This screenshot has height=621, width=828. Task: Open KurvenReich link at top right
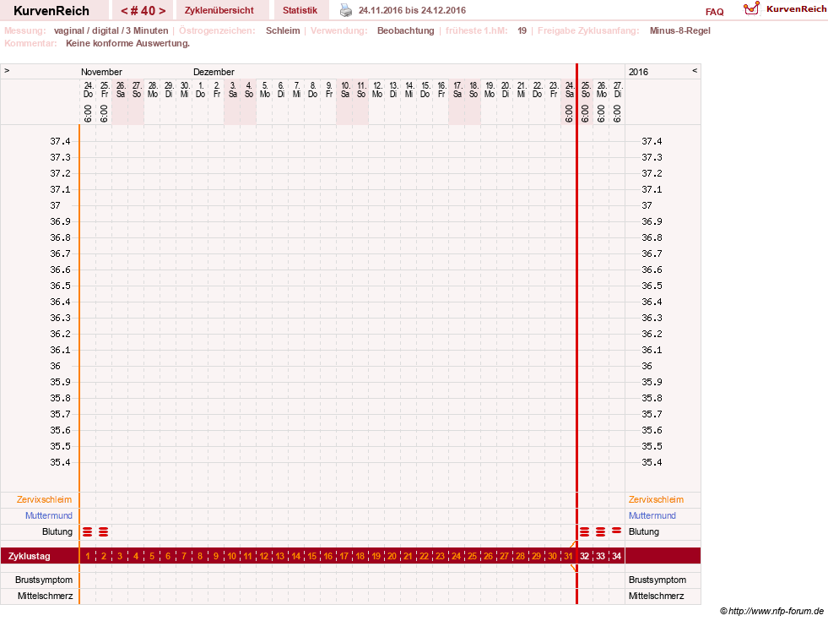[x=796, y=9]
